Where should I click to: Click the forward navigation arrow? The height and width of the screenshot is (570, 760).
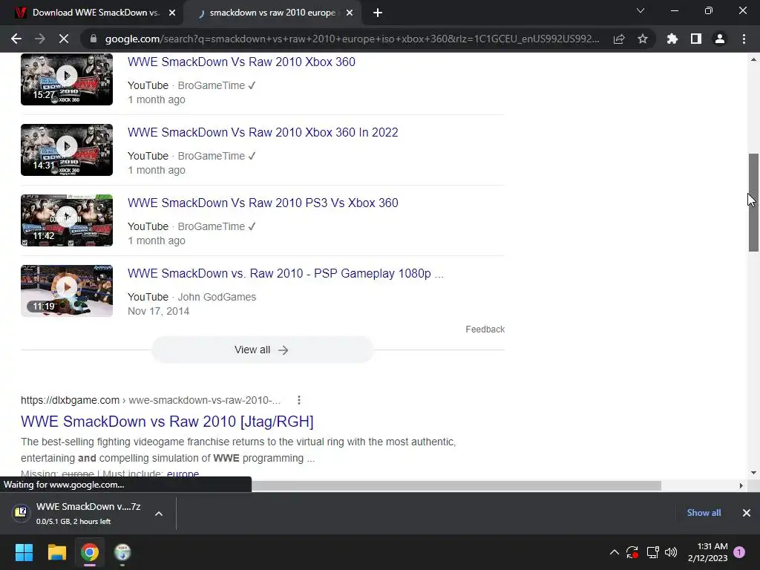[x=40, y=39]
